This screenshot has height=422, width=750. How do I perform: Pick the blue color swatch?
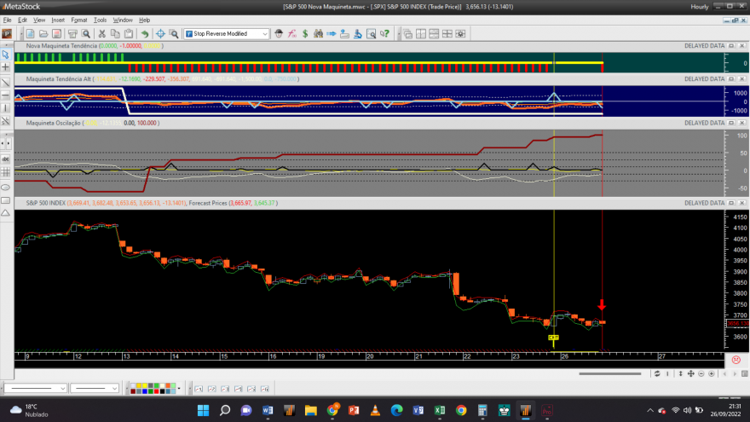(x=144, y=391)
